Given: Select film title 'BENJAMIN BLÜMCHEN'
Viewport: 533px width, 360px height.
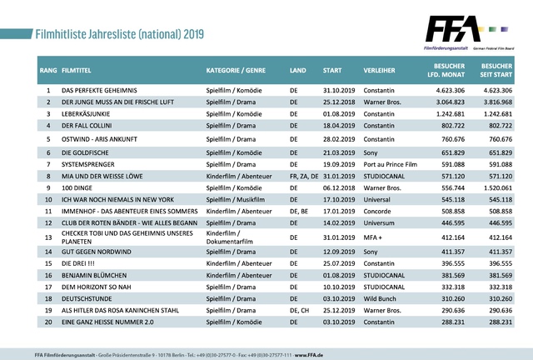Looking at the screenshot, I should click(x=94, y=275).
